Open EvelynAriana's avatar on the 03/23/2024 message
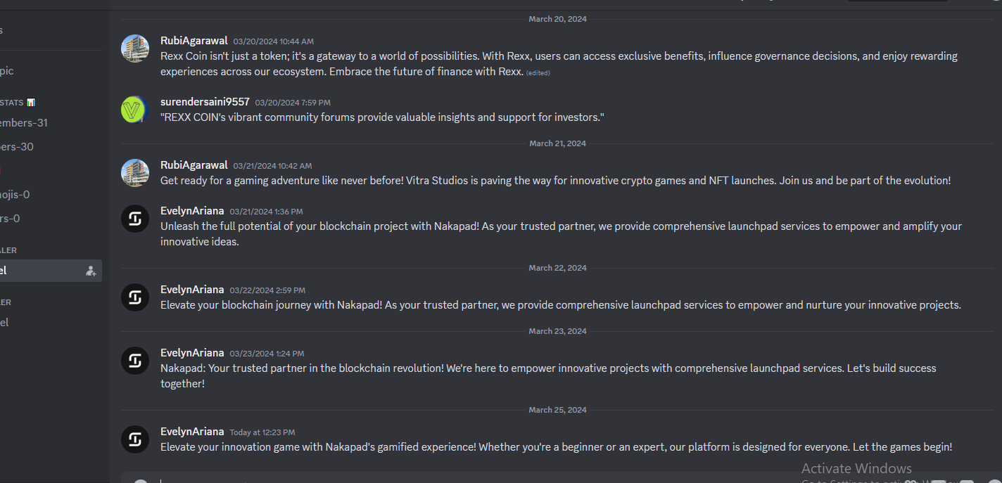Screen dimensions: 1002x483 pos(134,360)
